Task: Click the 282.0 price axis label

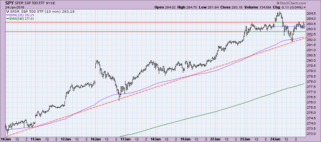Action: click(311, 40)
